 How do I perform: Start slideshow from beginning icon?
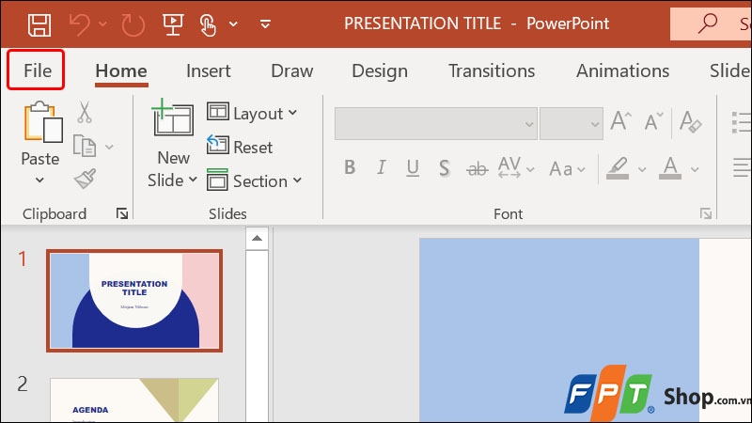tap(173, 24)
